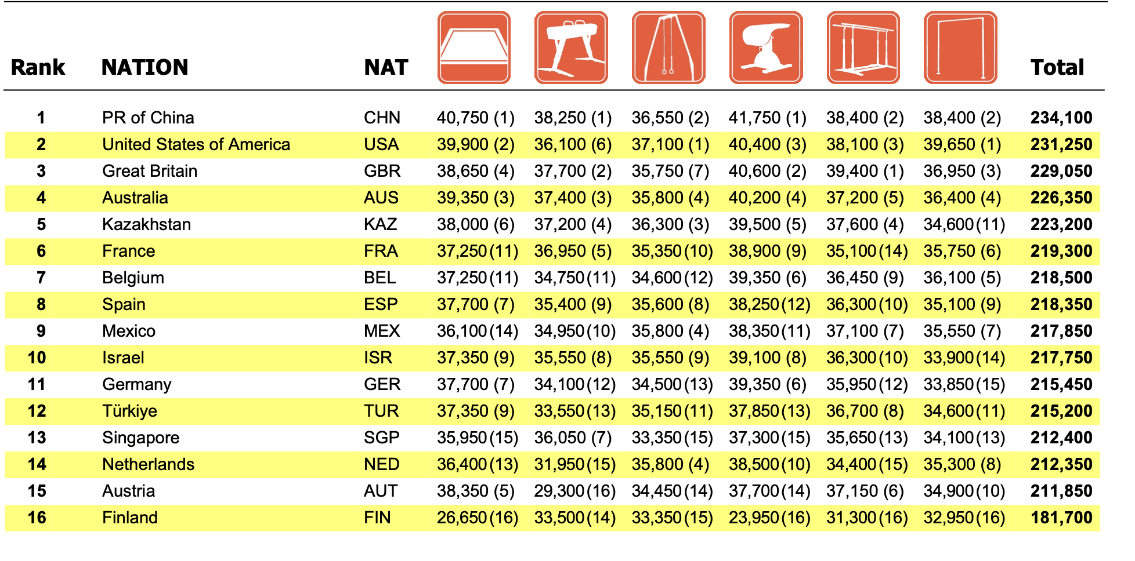Click Finland floor score 26,650 (16)
The image size is (1135, 561).
[478, 518]
